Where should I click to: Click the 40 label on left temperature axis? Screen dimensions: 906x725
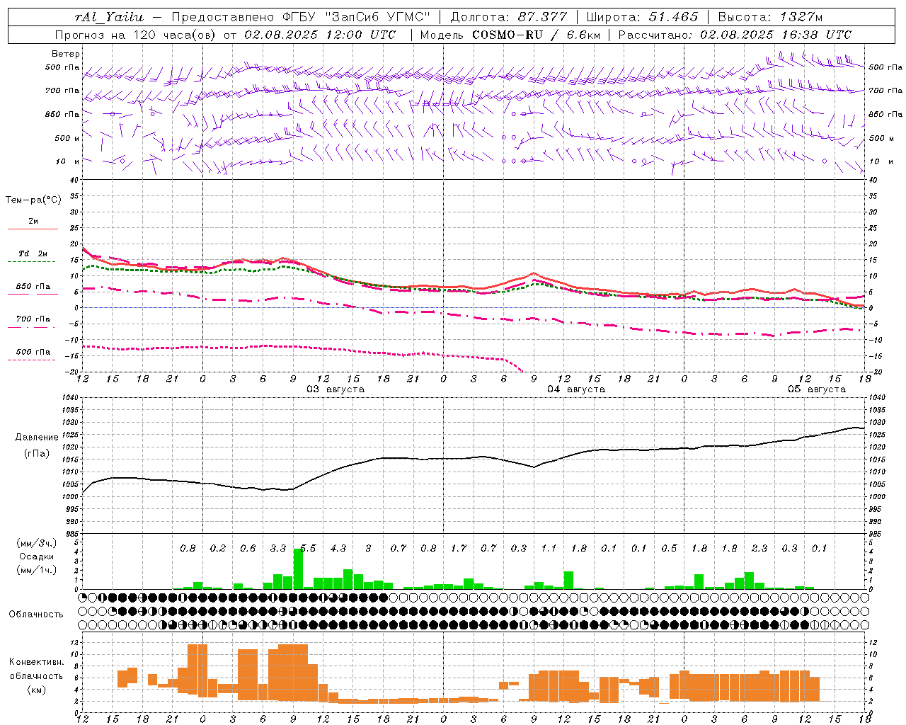pos(74,180)
